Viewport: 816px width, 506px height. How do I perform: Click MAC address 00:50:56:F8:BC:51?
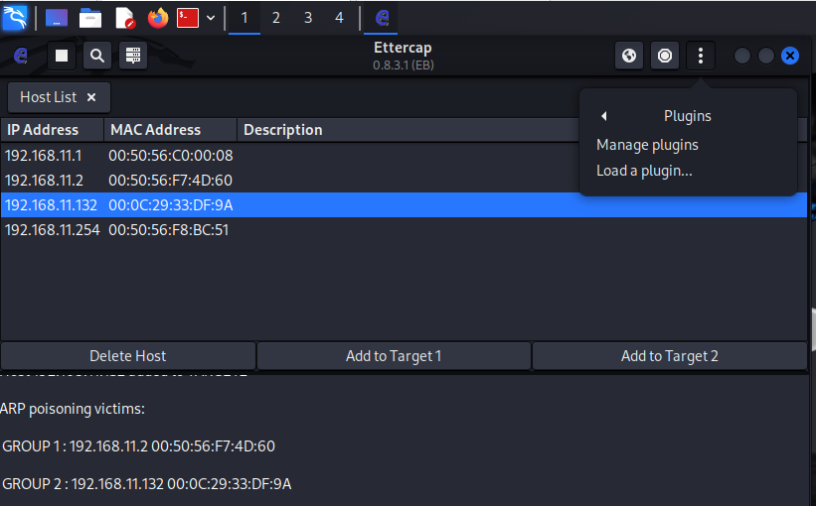(169, 230)
